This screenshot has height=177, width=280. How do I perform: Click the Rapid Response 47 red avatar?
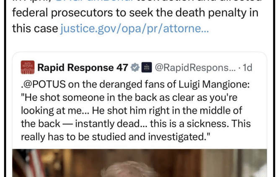point(28,67)
